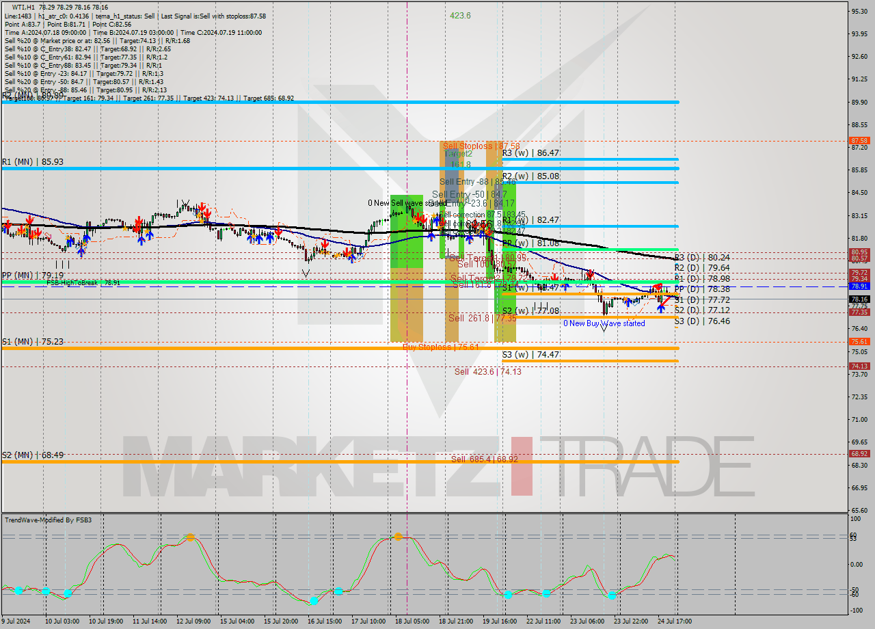
Task: Click the 'FSB-HighToBreak 78.91' label
Action: [82, 282]
